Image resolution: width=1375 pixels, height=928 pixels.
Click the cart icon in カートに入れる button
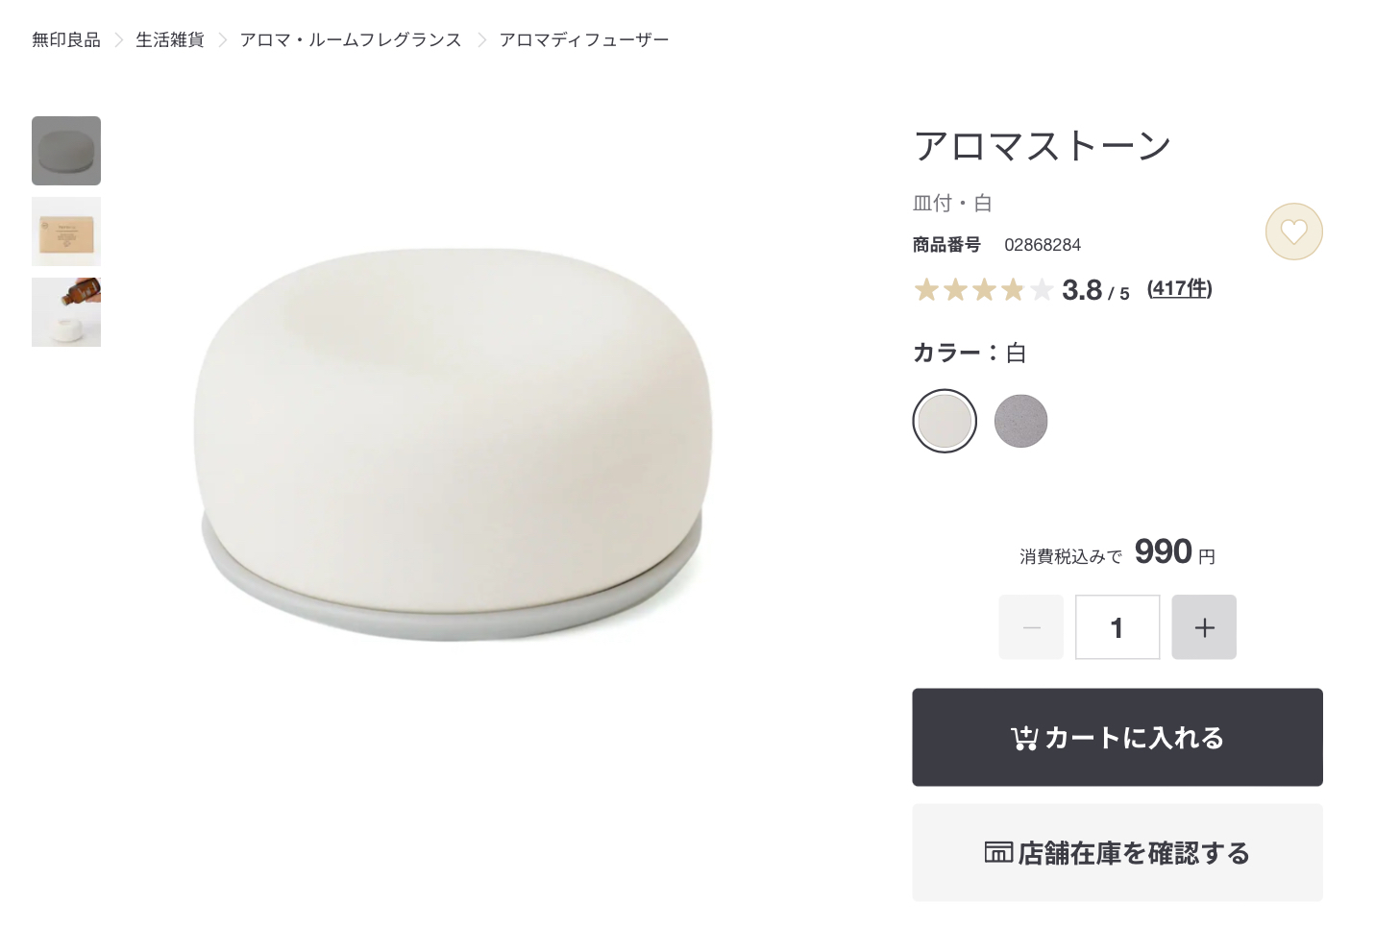(x=1023, y=738)
